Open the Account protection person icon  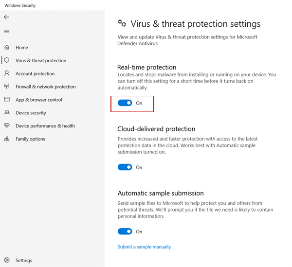click(x=7, y=73)
